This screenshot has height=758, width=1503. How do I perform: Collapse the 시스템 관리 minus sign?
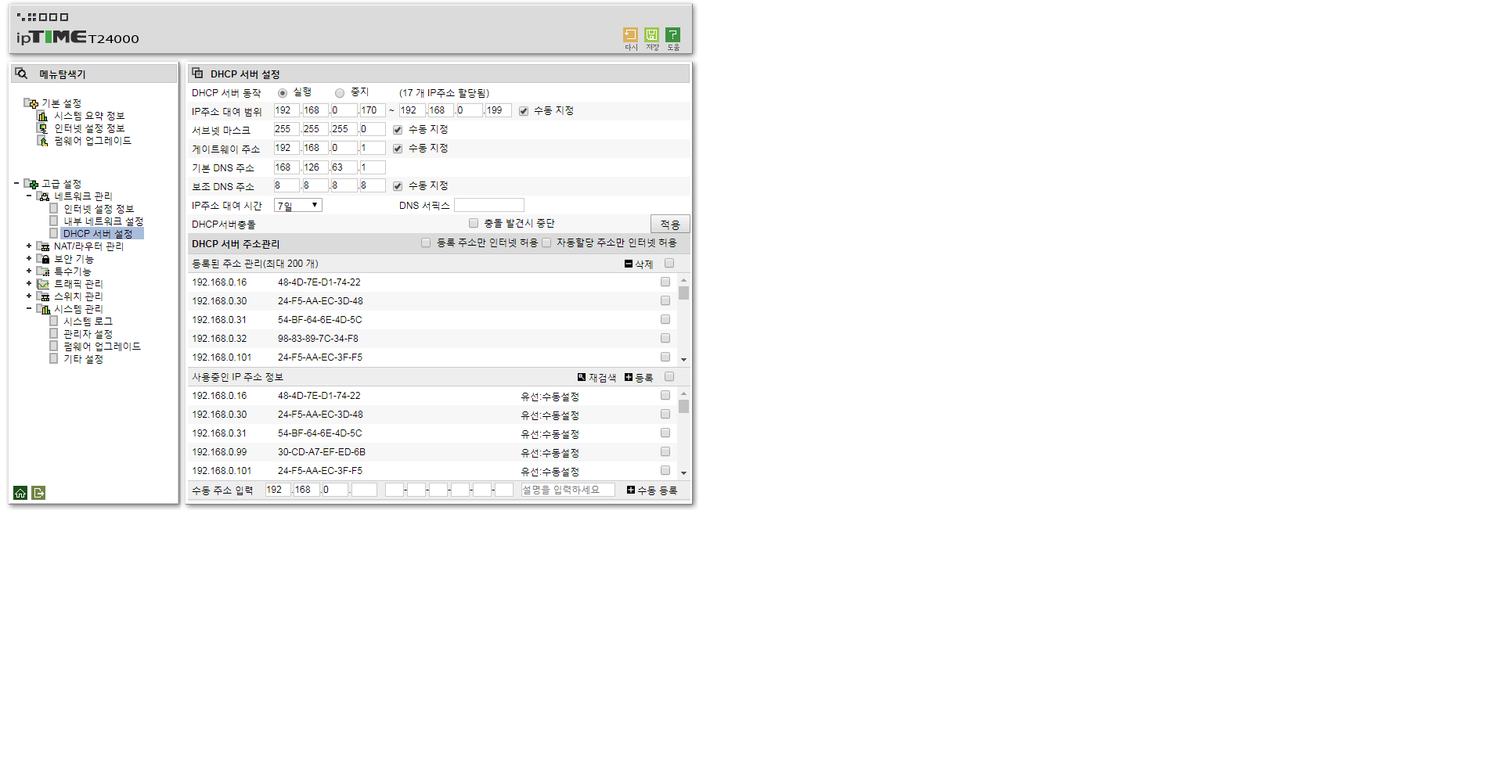[x=29, y=308]
